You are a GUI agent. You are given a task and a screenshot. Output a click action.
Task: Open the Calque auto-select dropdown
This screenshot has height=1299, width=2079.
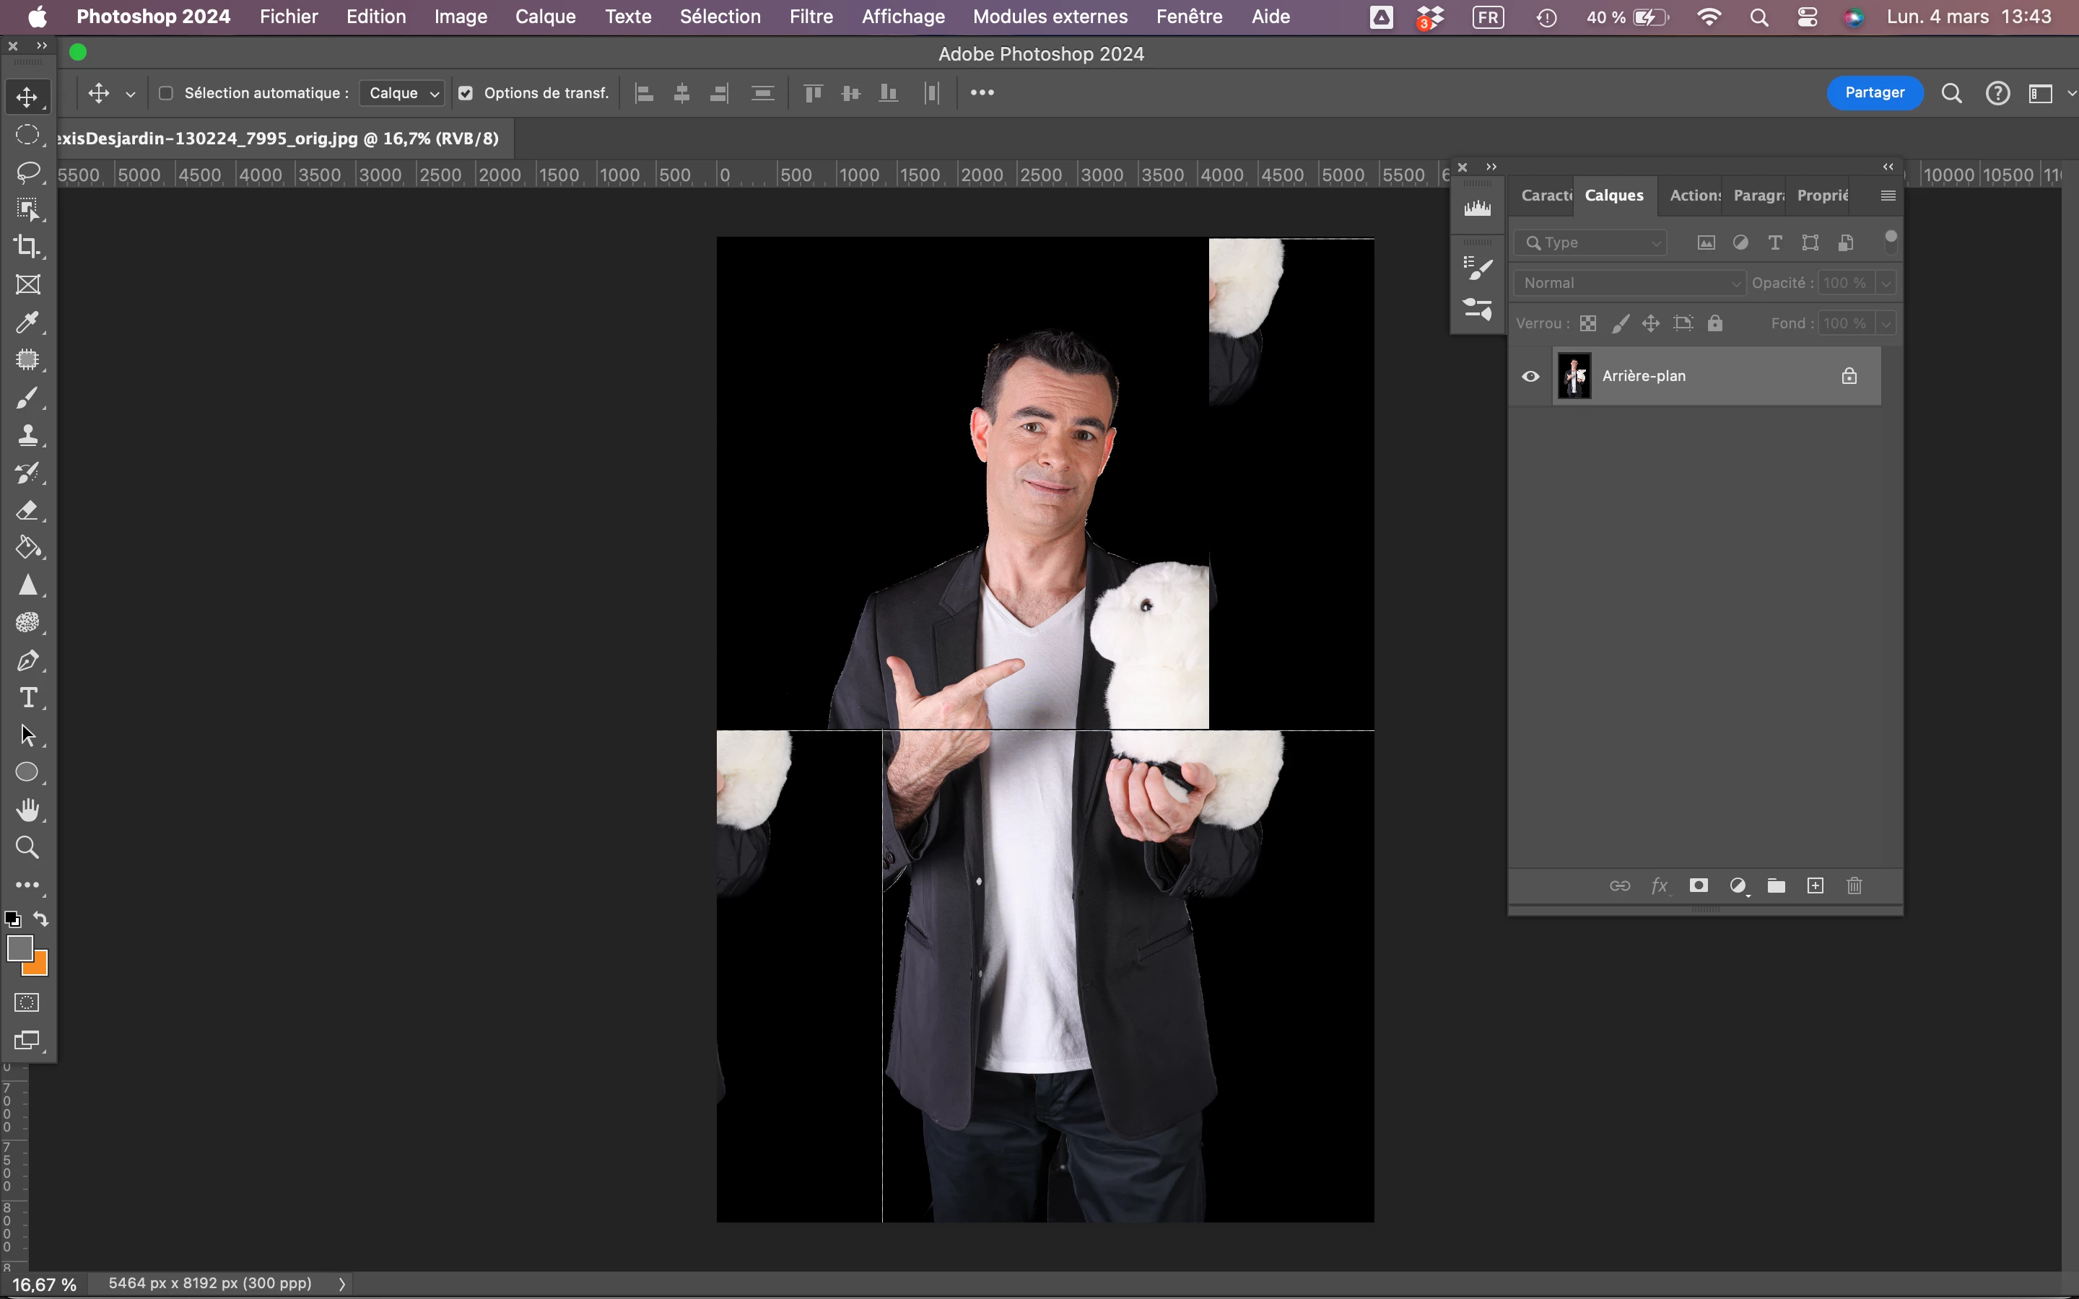402,93
